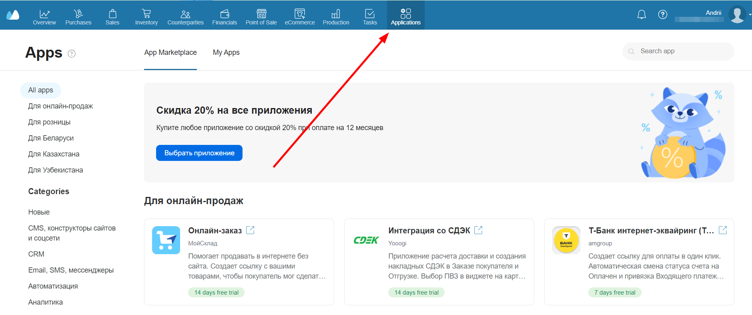Open external link icon for Интеграция со СДЭК
Viewport: 752px width, 315px height.
pyautogui.click(x=478, y=230)
